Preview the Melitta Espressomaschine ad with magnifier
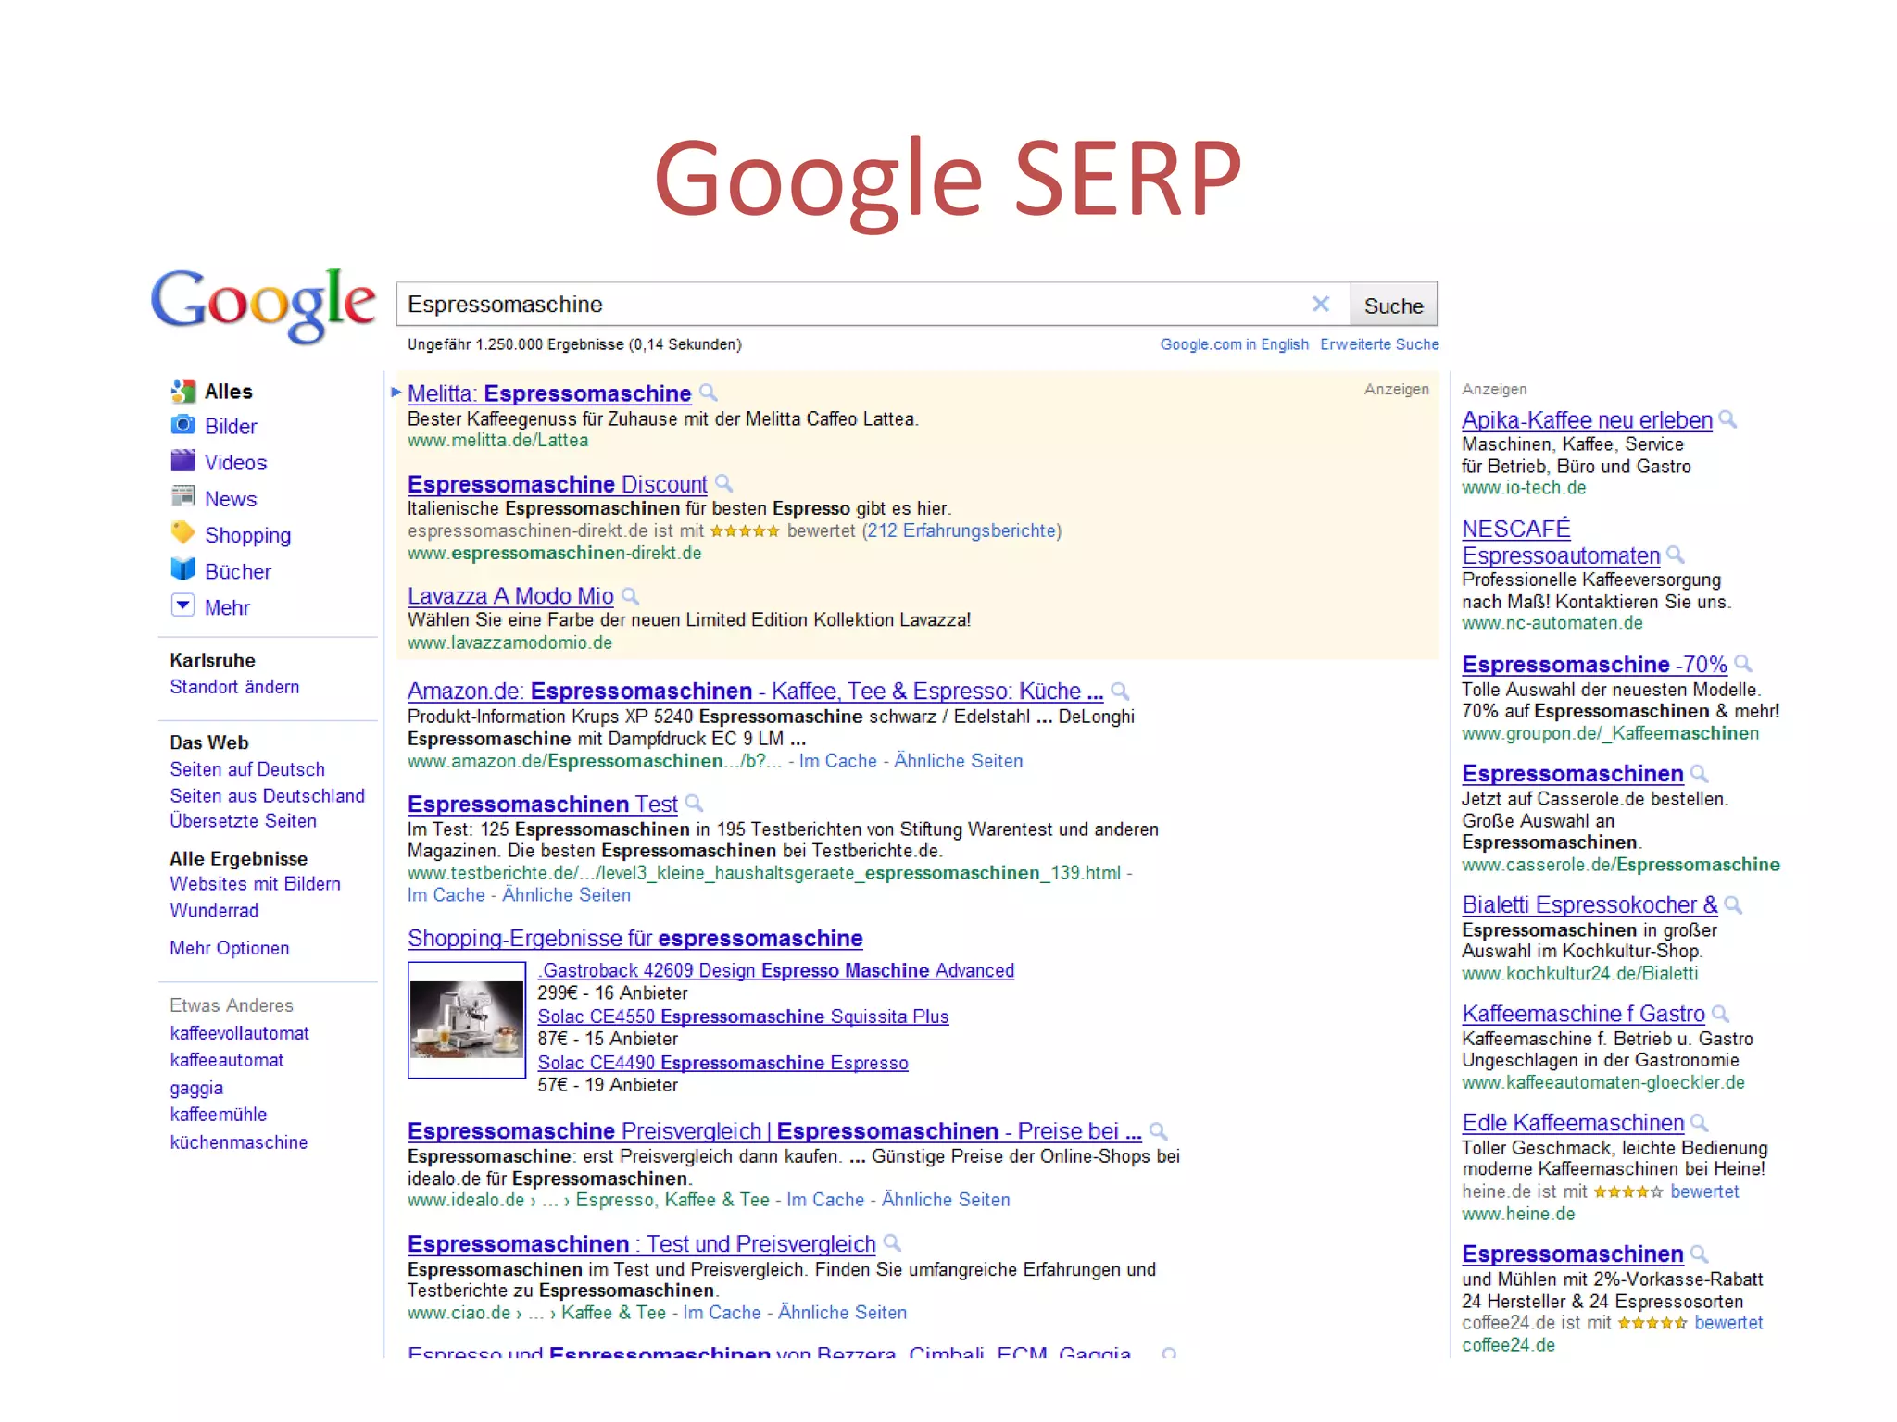Viewport: 1897px width, 1422px height. pyautogui.click(x=708, y=393)
